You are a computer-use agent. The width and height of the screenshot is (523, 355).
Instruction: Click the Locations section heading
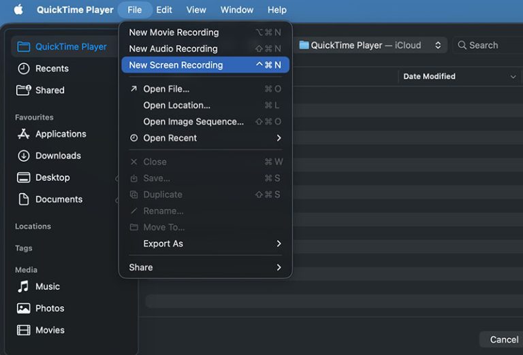point(33,226)
